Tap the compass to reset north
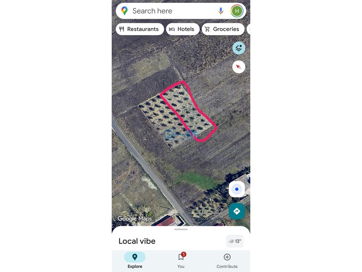 coord(239,67)
